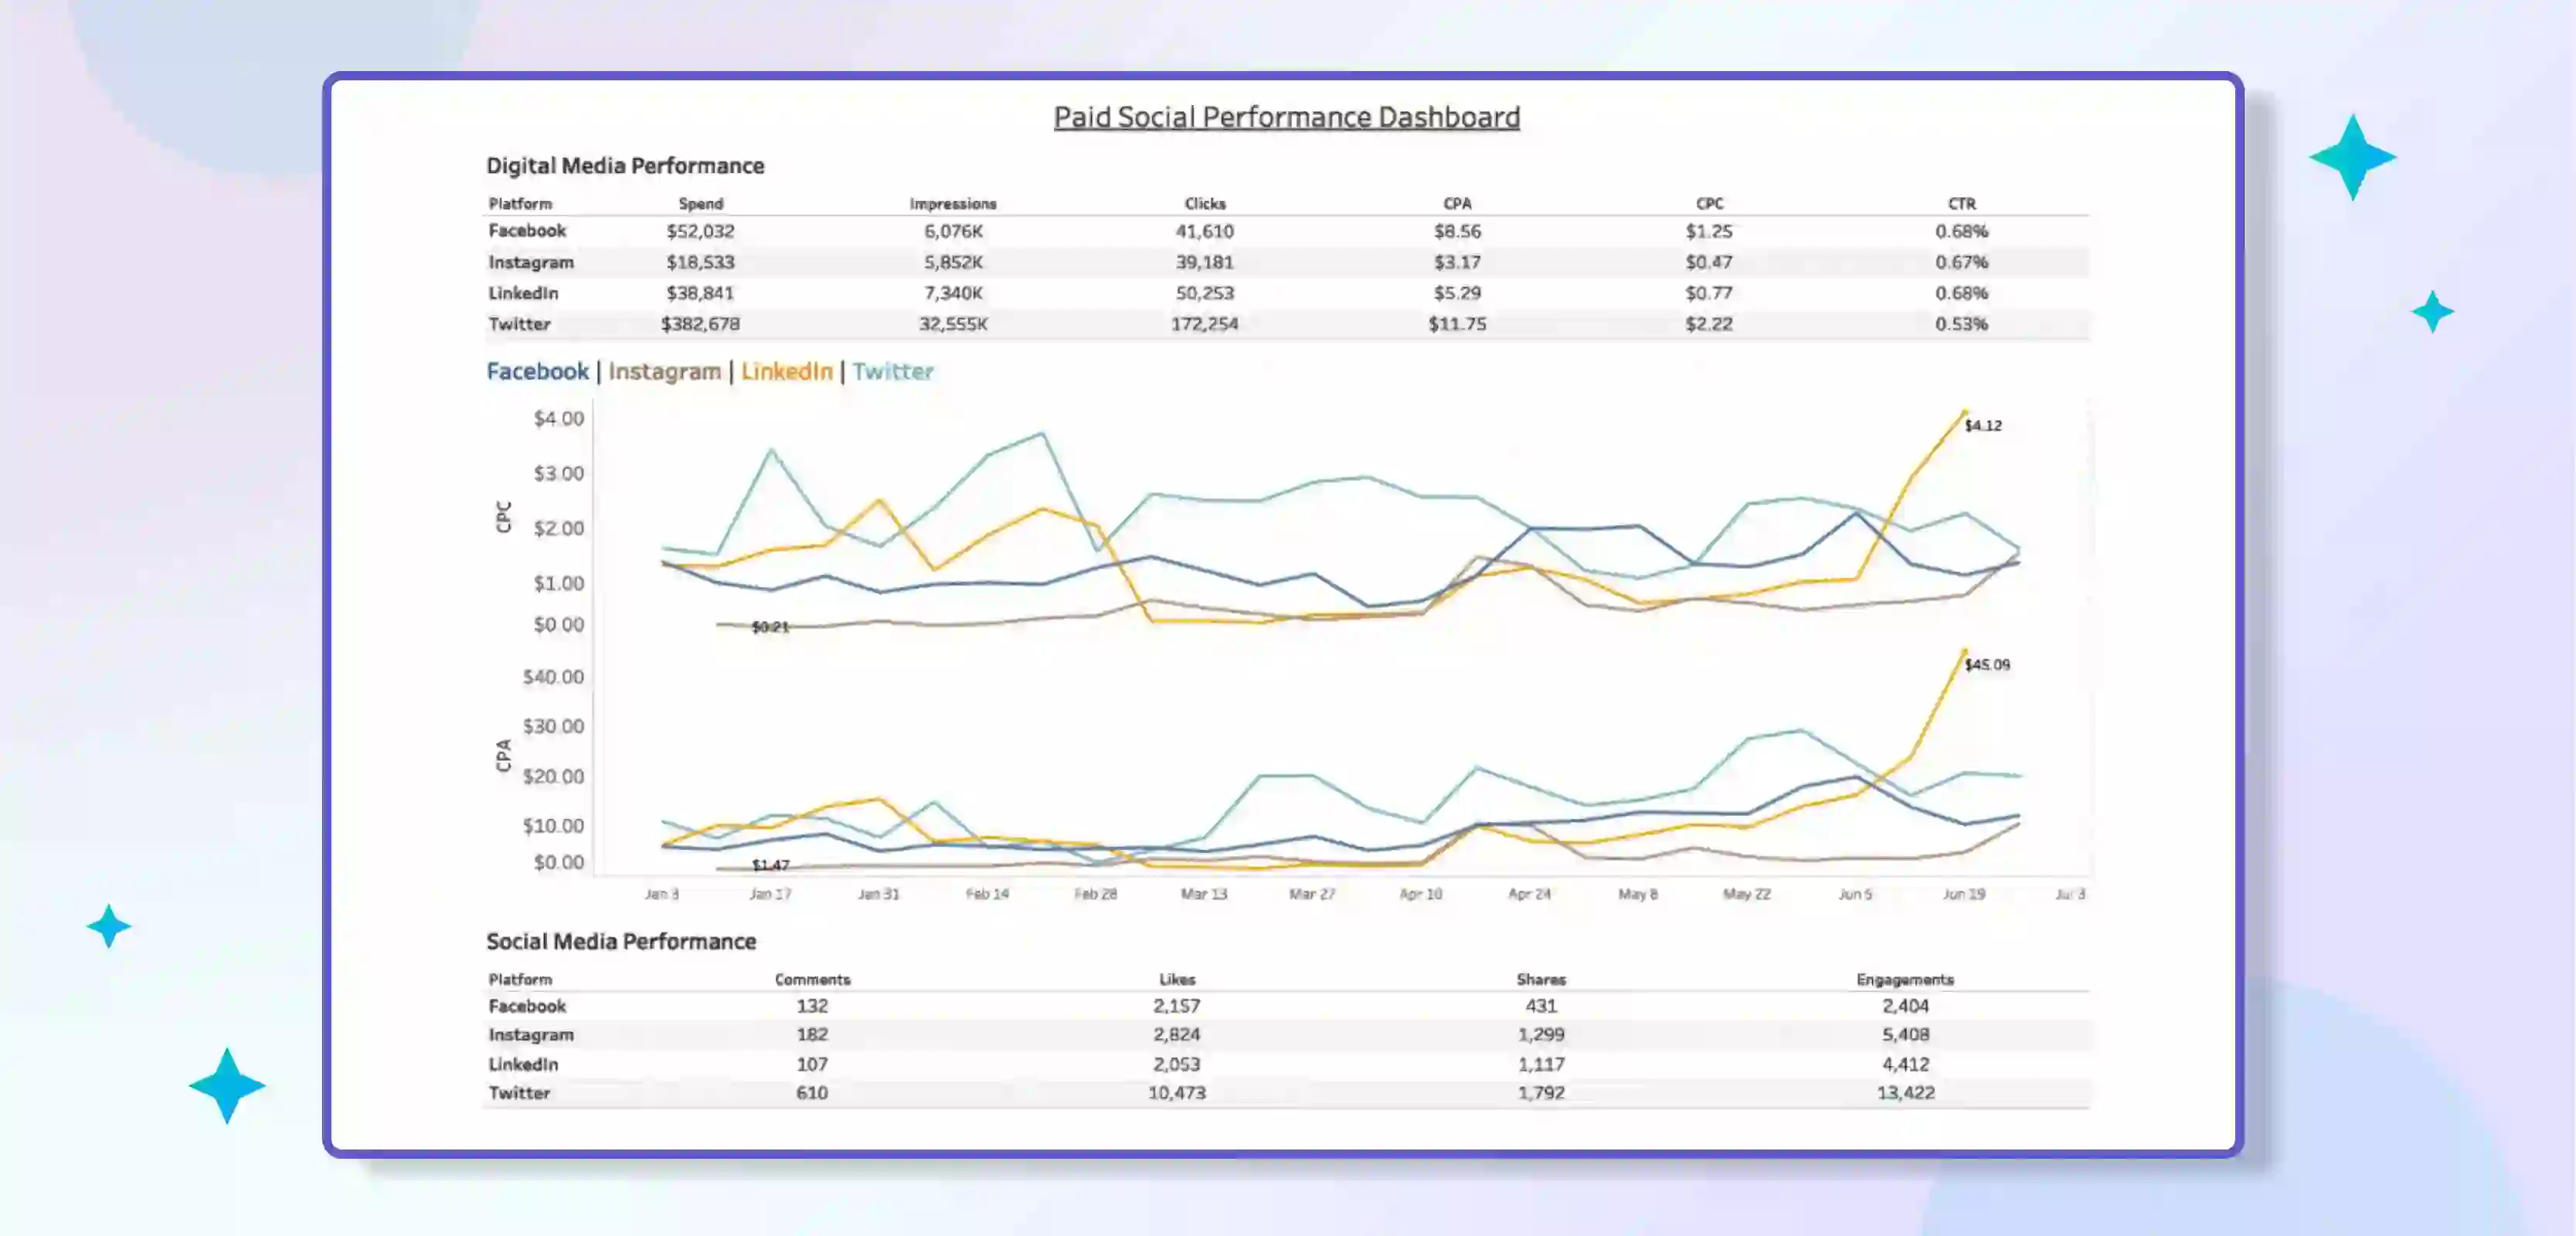The height and width of the screenshot is (1236, 2576).
Task: Click Twitter engagements value 13,422
Action: click(x=1905, y=1093)
